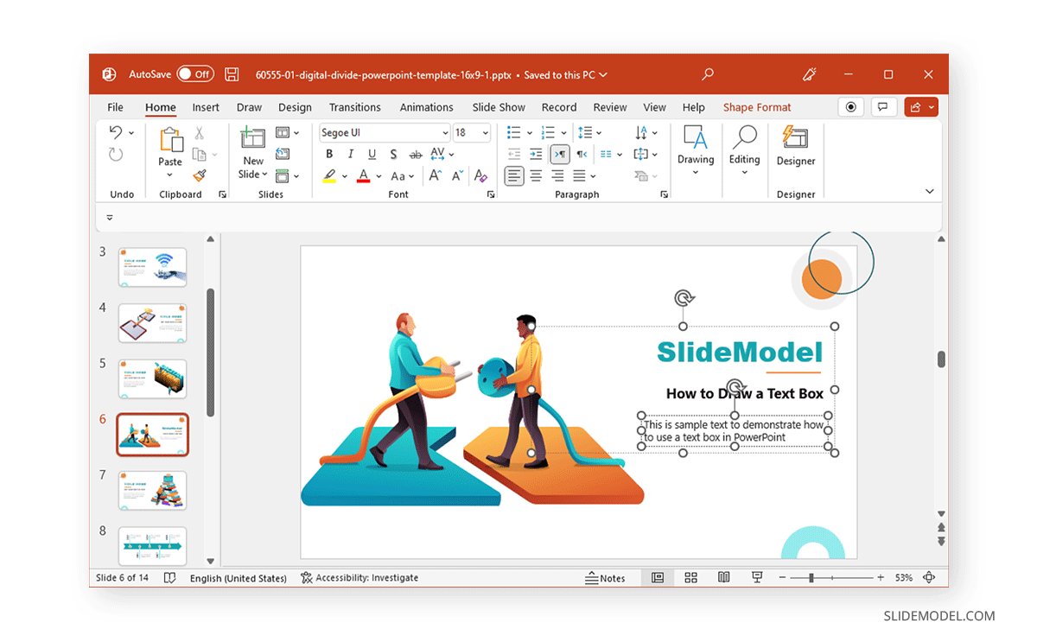Image resolution: width=1037 pixels, height=642 pixels.
Task: Expand the font size combo box
Action: click(485, 132)
